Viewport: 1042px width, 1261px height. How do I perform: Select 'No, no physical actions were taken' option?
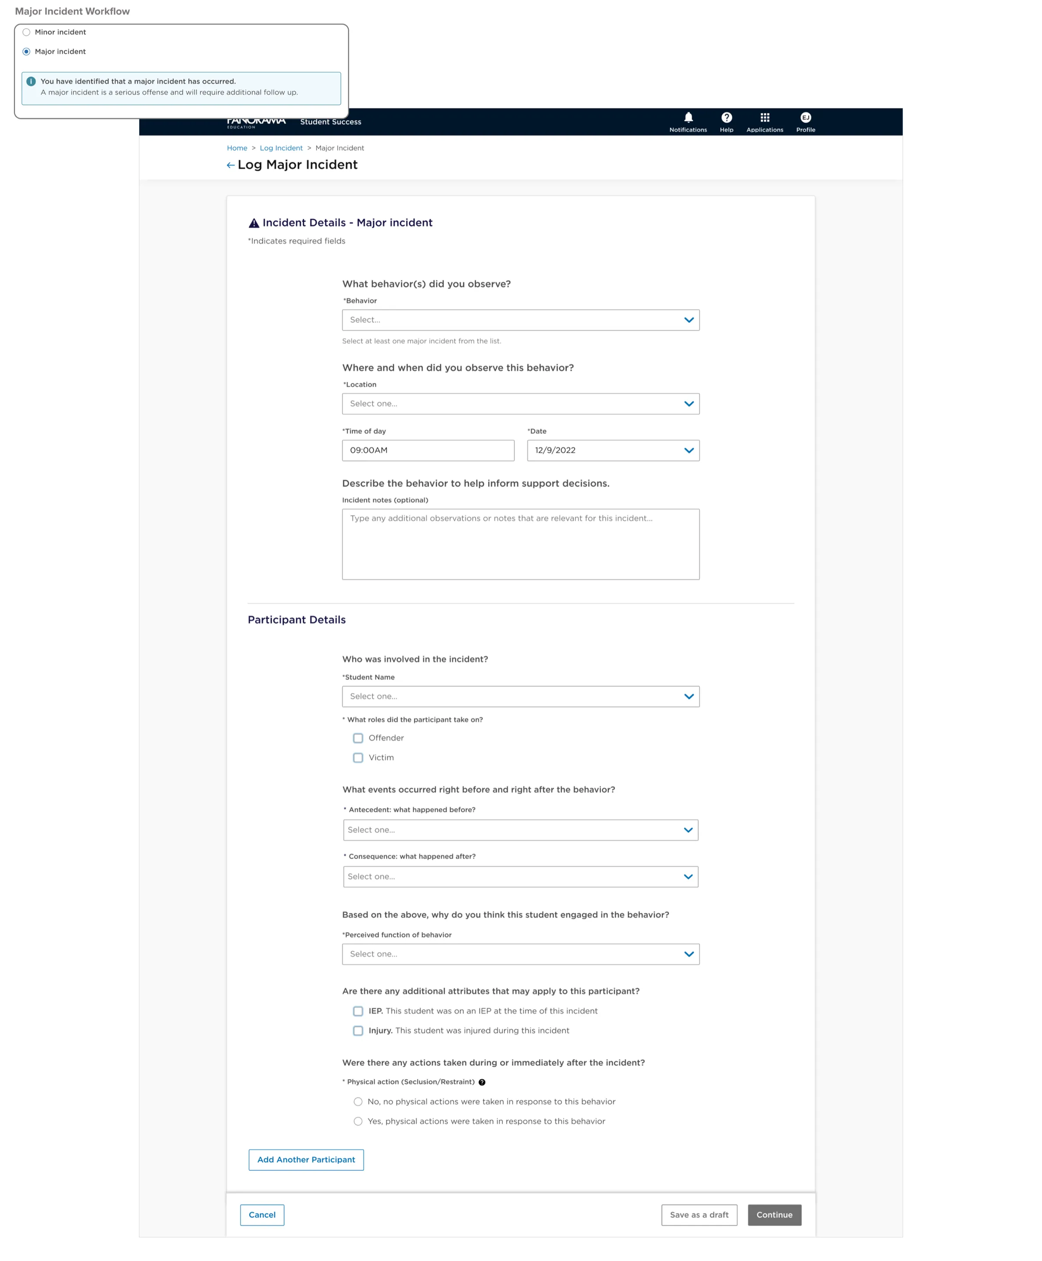358,1101
